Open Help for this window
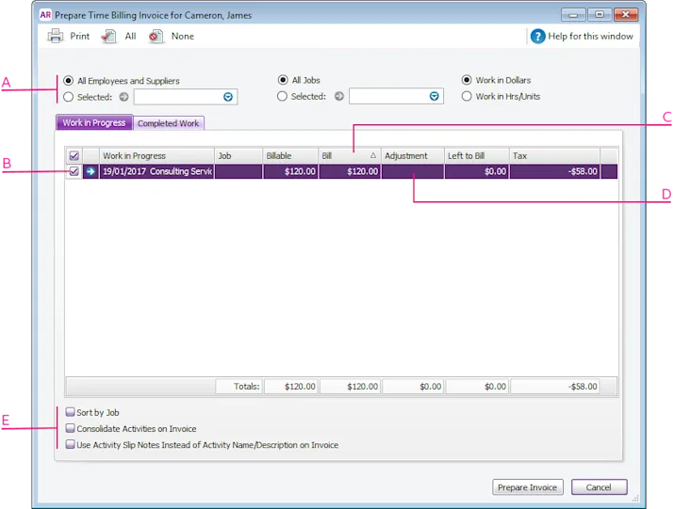This screenshot has width=674, height=509. click(x=582, y=36)
